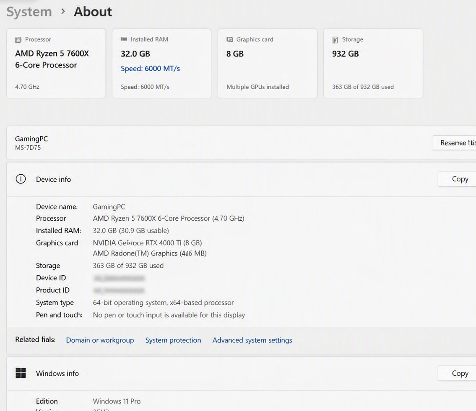This screenshot has width=476, height=411.
Task: Select the Storage summary card
Action: tap(373, 64)
